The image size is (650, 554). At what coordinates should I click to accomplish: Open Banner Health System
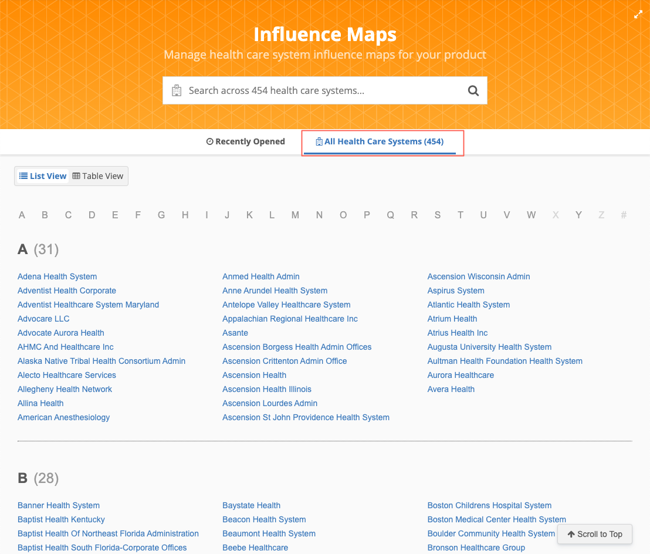click(59, 505)
